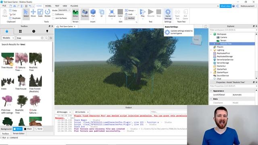Open Toolbox Recent clock tab
Image resolution: width=258 pixels, height=145 pixels.
tap(34, 31)
